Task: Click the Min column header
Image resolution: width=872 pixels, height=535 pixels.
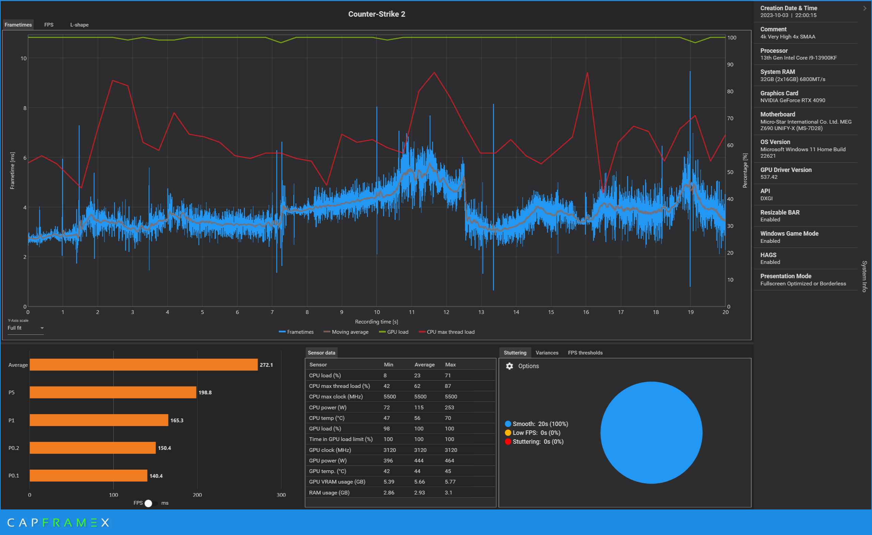Action: [388, 365]
